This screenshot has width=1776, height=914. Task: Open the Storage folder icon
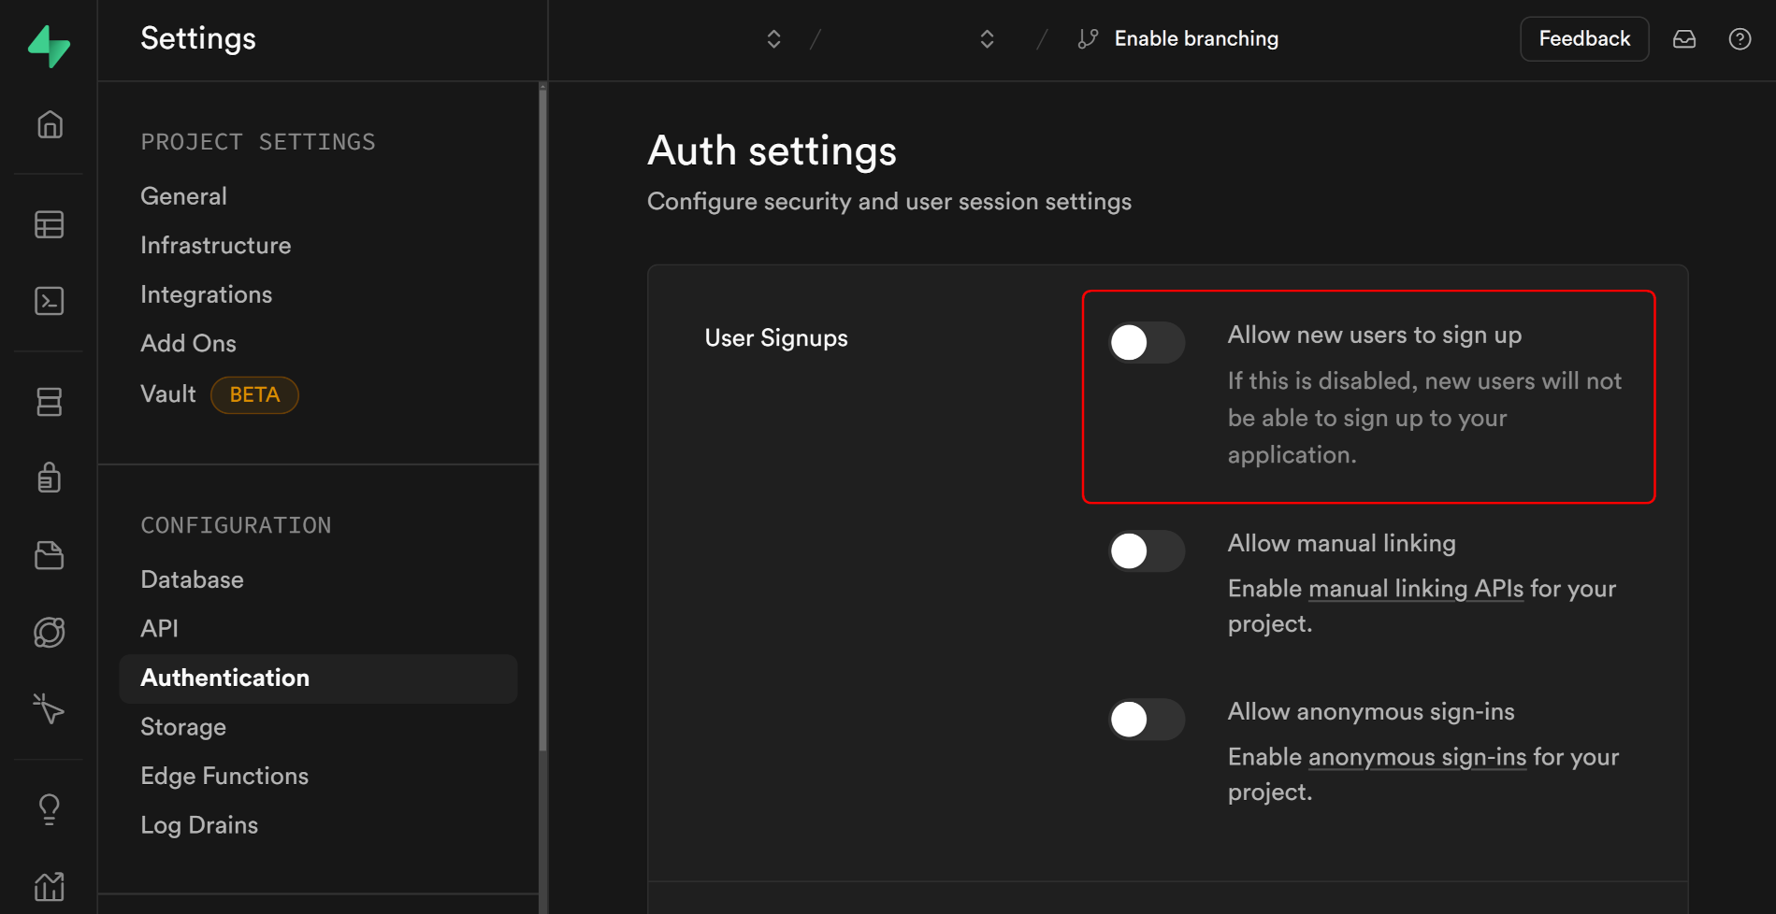50,555
